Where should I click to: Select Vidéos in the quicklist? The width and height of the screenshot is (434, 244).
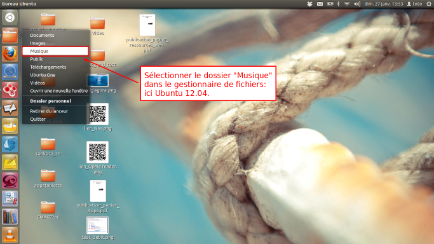37,83
